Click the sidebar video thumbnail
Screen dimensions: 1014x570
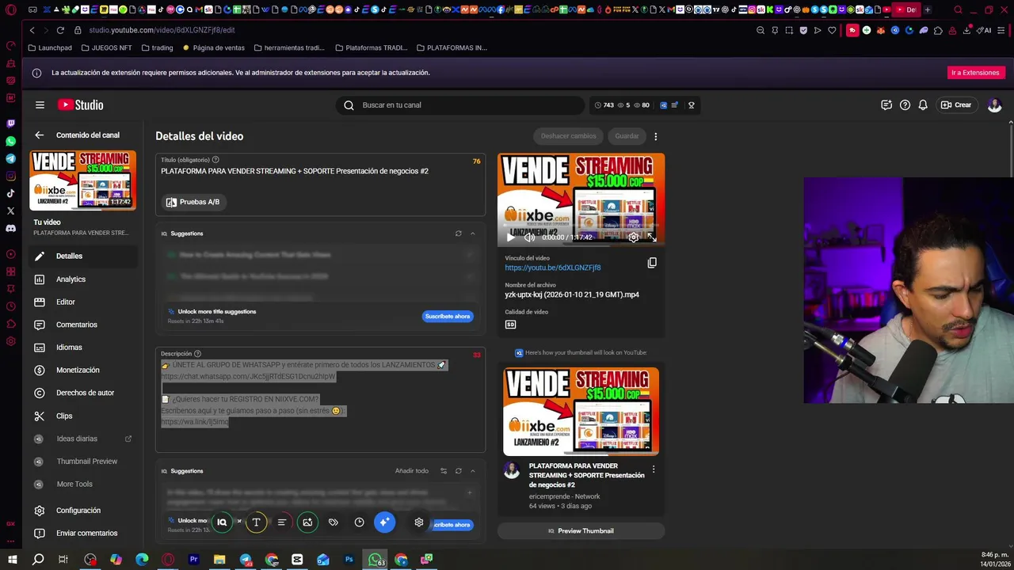82,180
